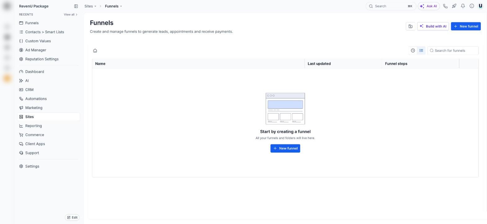Open the notifications bell

click(463, 6)
